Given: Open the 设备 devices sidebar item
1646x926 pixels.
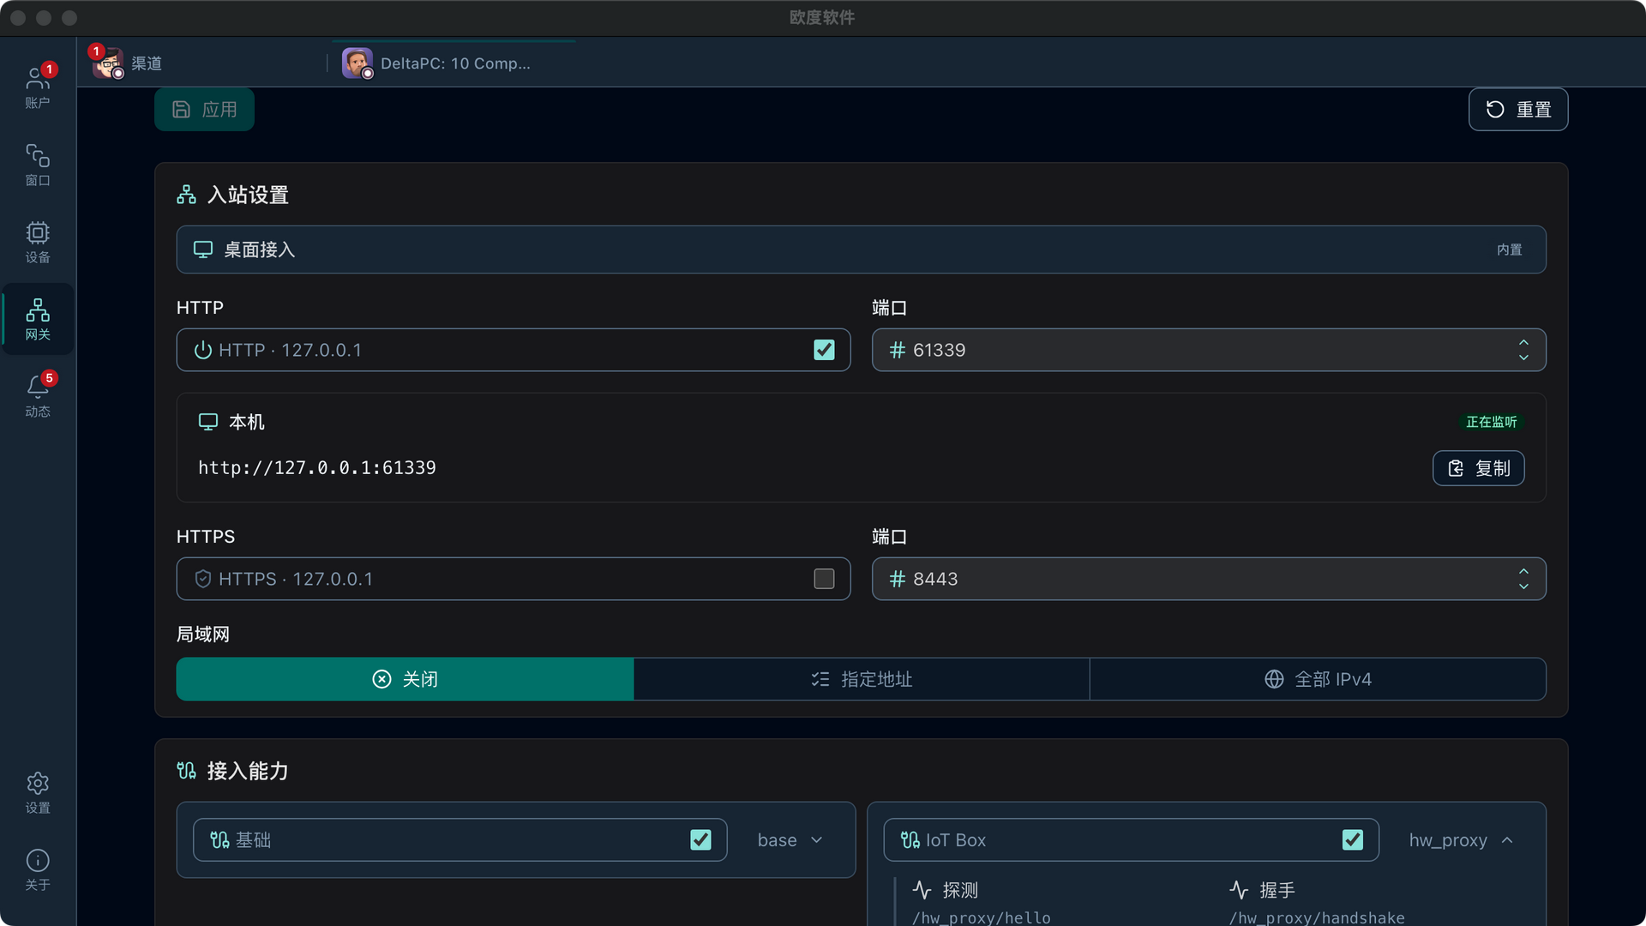Looking at the screenshot, I should [x=38, y=242].
